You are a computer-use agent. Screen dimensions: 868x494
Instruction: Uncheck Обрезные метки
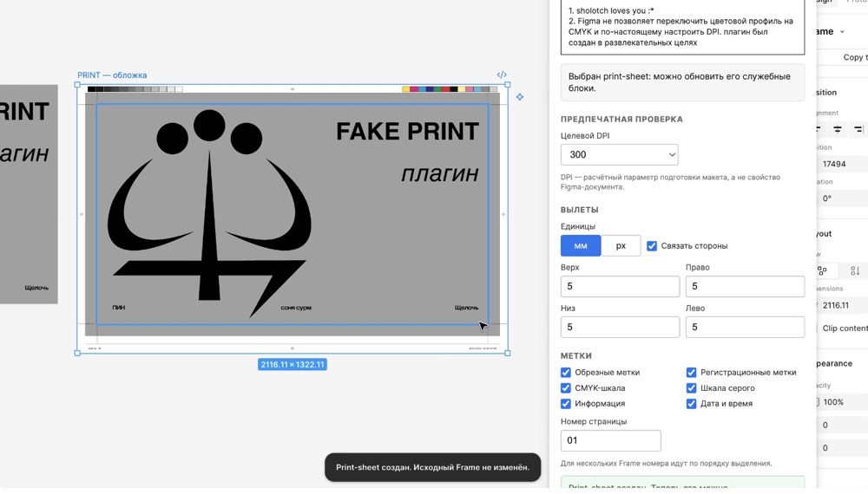(x=566, y=373)
